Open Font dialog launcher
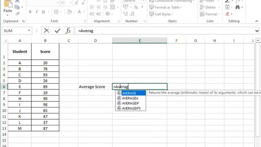 tap(85, 21)
